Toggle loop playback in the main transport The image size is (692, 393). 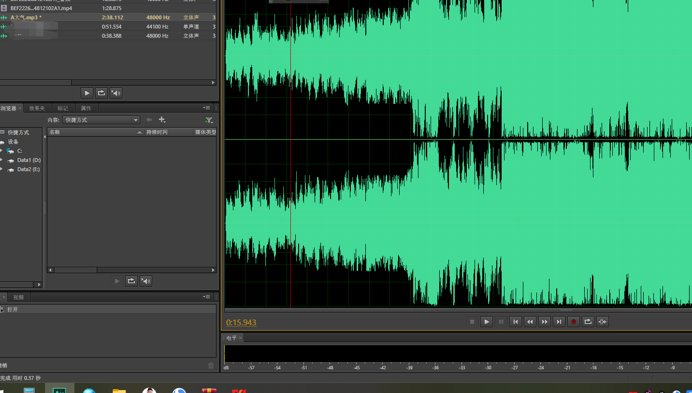coord(588,322)
